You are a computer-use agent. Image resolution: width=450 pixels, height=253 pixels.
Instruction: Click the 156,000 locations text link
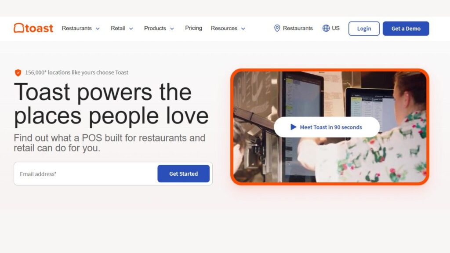point(77,72)
